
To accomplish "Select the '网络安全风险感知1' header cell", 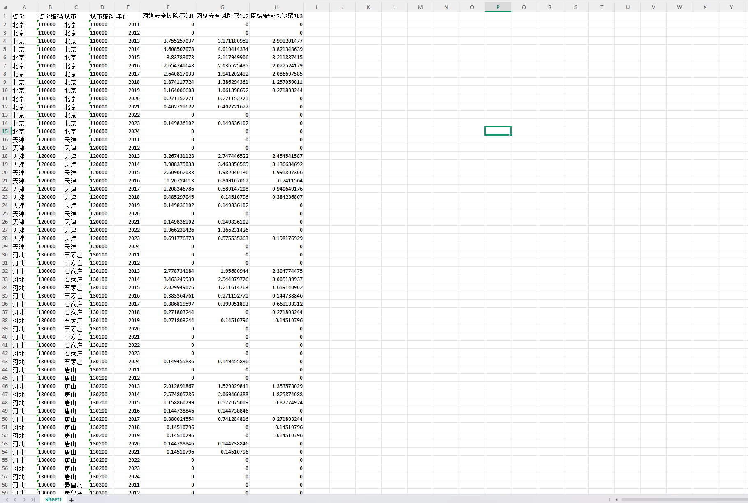I will 168,16.
